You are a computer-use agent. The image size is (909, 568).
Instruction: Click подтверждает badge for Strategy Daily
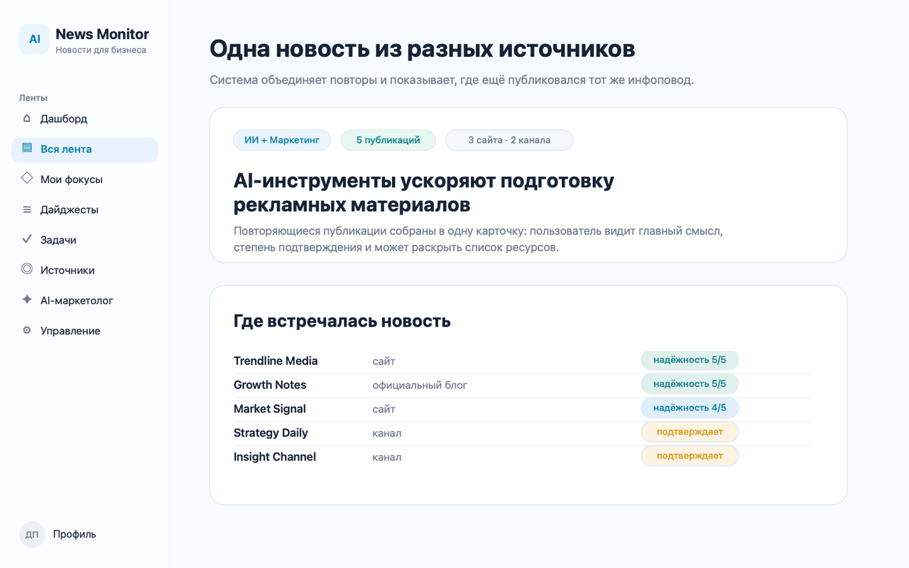point(690,432)
